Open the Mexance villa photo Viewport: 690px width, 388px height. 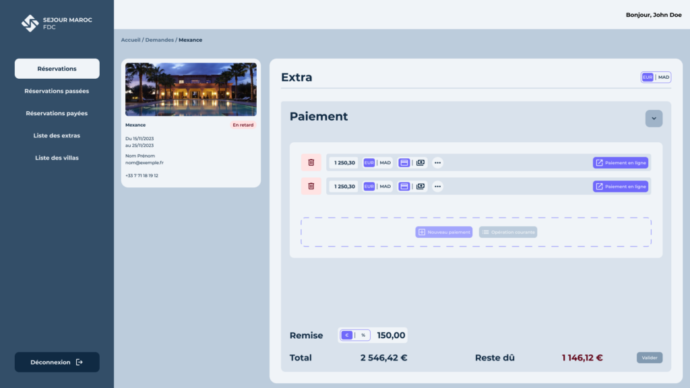(x=191, y=90)
